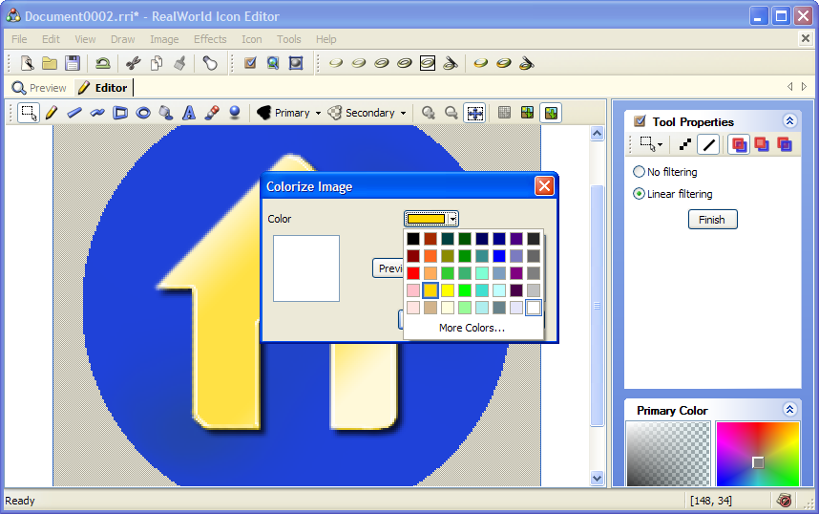Toggle the grid display icon
The height and width of the screenshot is (514, 819).
click(x=505, y=113)
